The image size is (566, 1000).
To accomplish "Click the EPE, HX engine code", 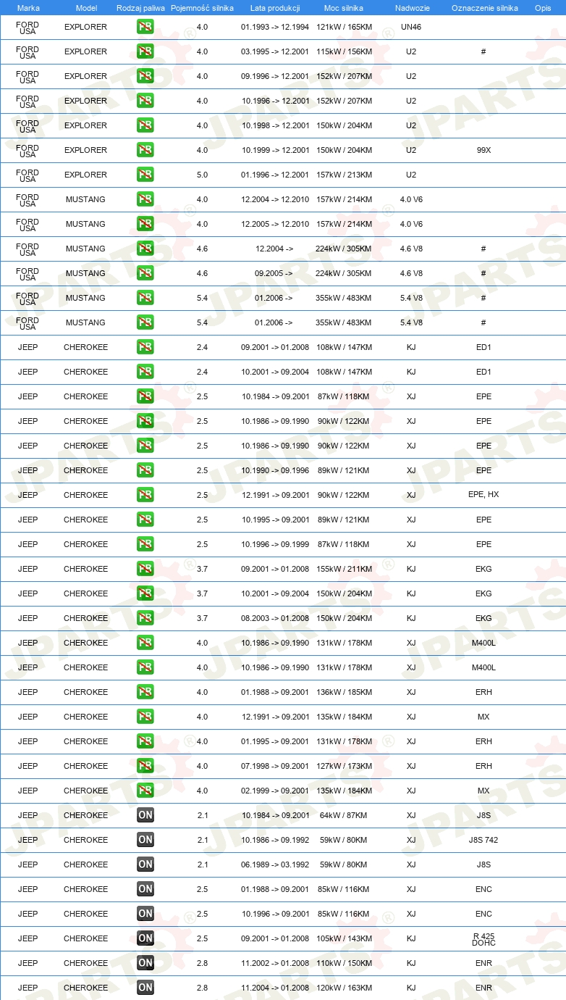I will tap(483, 495).
